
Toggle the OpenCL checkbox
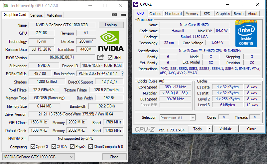(33, 147)
